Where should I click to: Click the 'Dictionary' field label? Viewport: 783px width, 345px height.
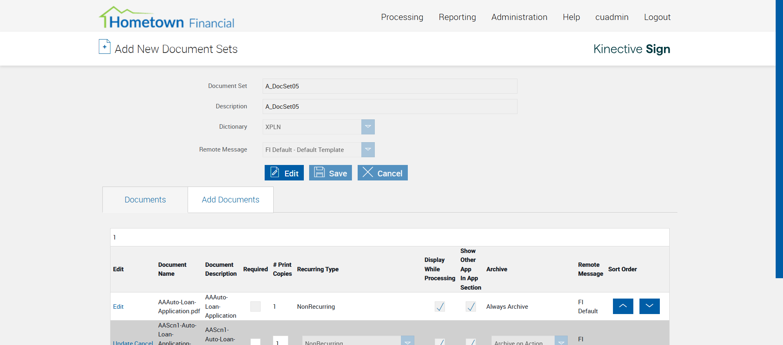point(233,127)
